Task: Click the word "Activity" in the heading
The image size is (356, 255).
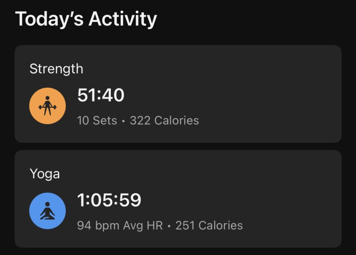Action: [122, 19]
